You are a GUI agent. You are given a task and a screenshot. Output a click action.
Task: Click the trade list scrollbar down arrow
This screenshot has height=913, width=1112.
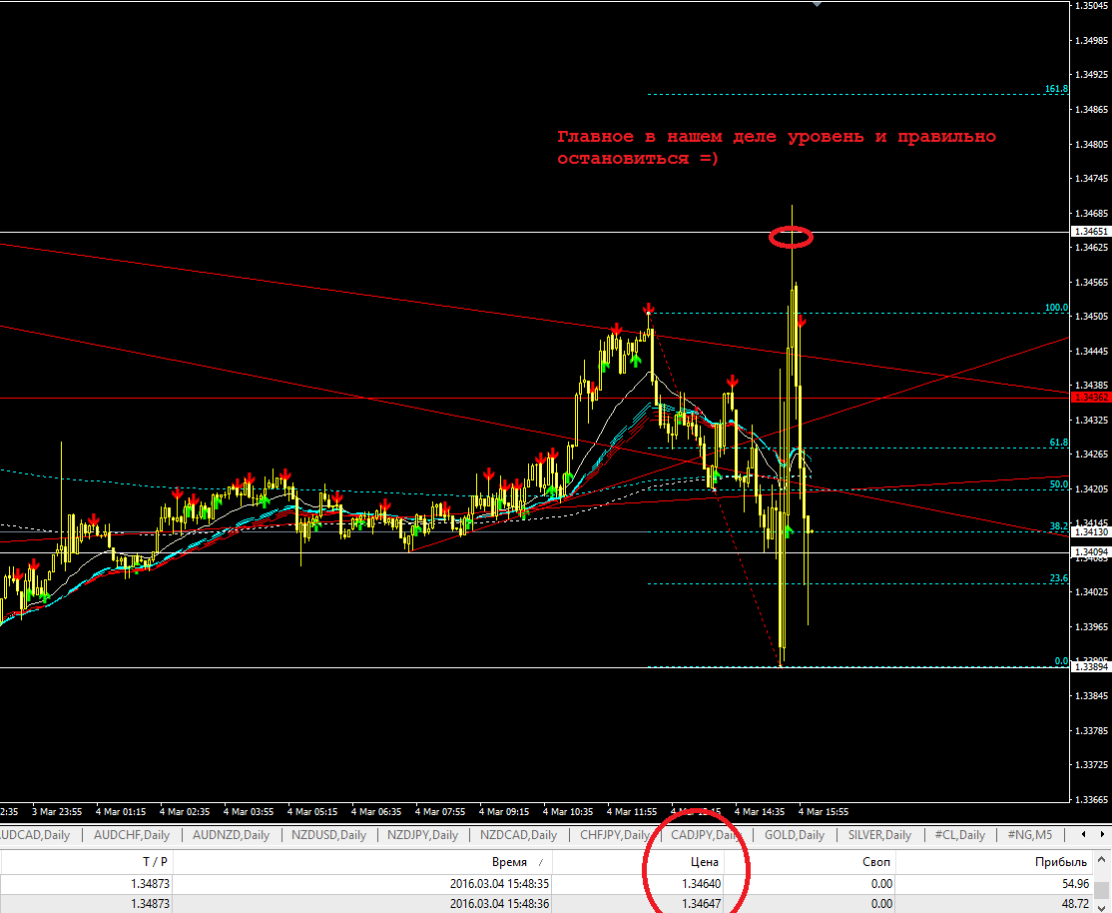(x=1103, y=908)
